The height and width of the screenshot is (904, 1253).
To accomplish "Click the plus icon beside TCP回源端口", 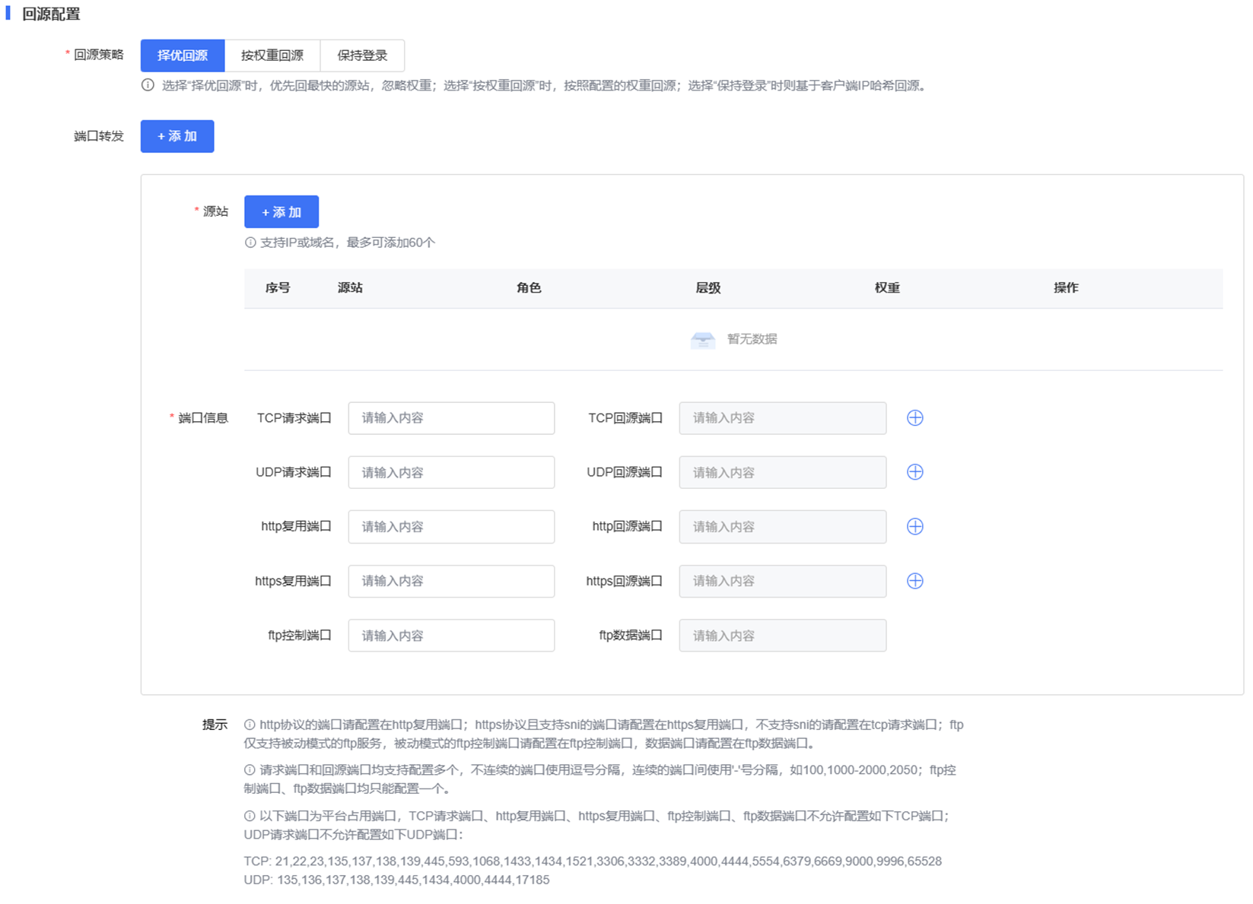I will coord(914,418).
